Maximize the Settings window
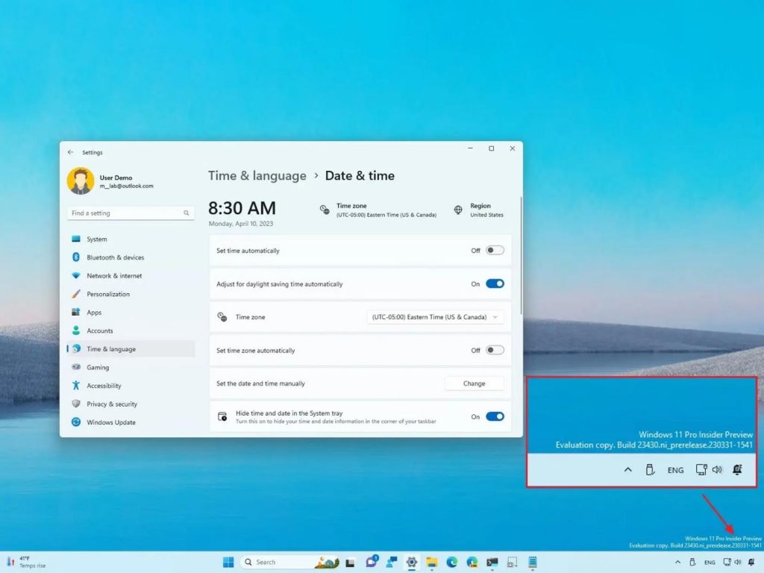The width and height of the screenshot is (764, 573). (491, 148)
